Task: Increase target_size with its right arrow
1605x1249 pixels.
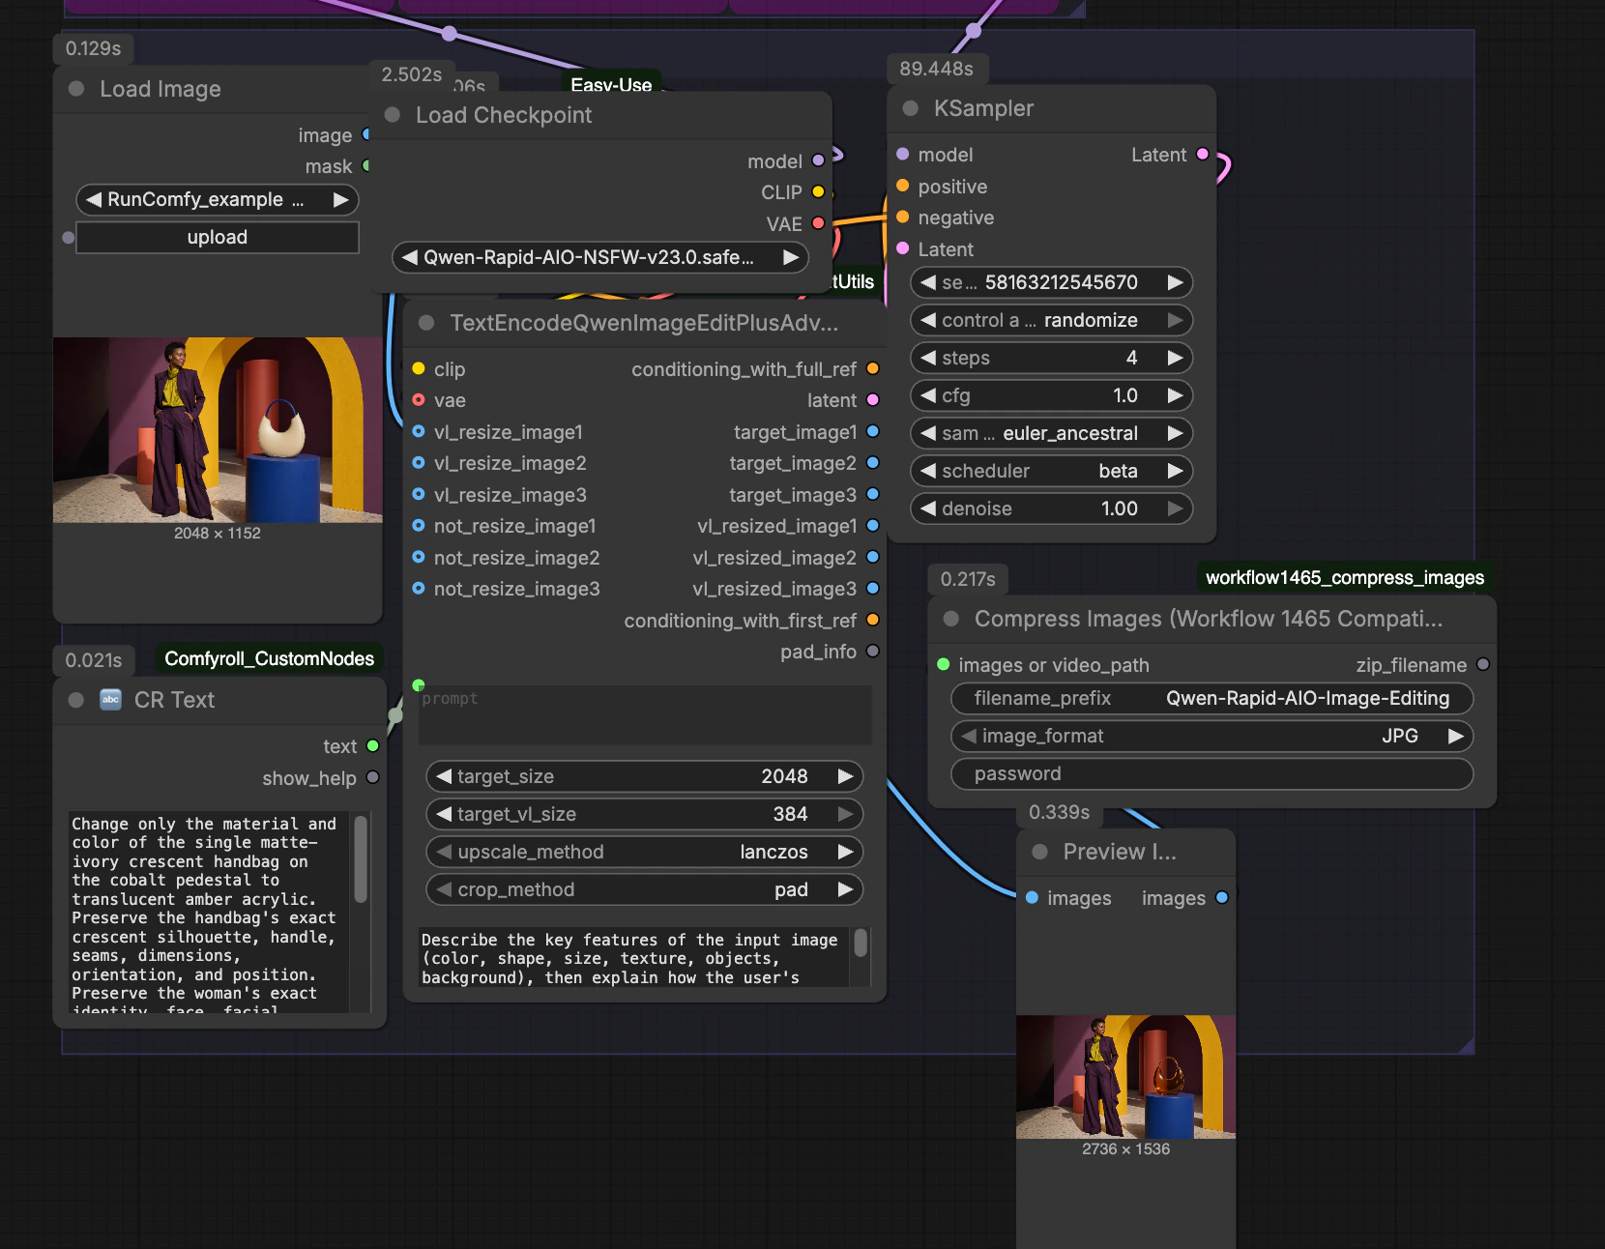Action: (x=845, y=776)
